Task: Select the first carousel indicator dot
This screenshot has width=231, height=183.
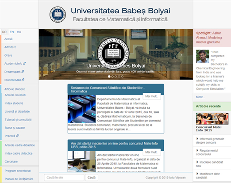Action: click(109, 76)
